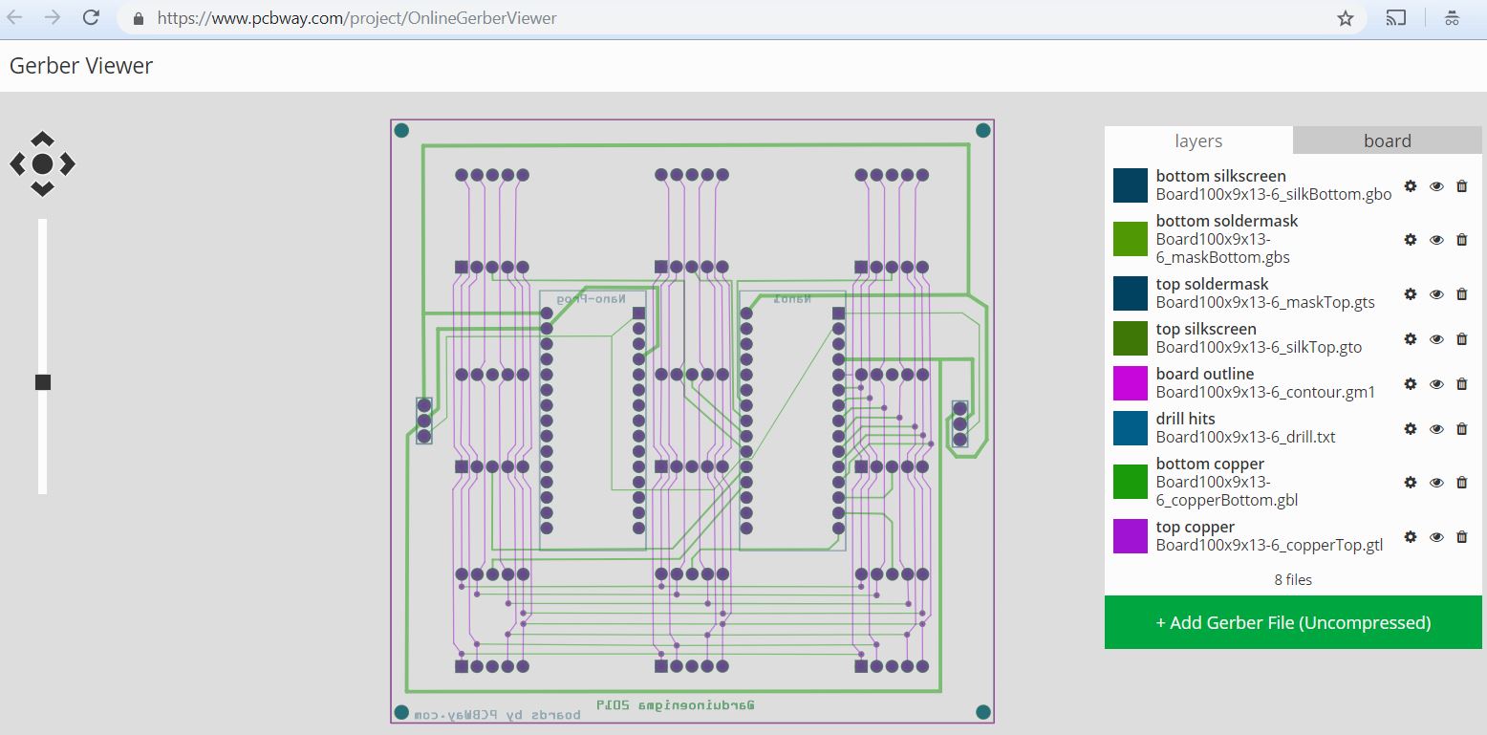Reload the page
The image size is (1487, 735).
pyautogui.click(x=91, y=16)
